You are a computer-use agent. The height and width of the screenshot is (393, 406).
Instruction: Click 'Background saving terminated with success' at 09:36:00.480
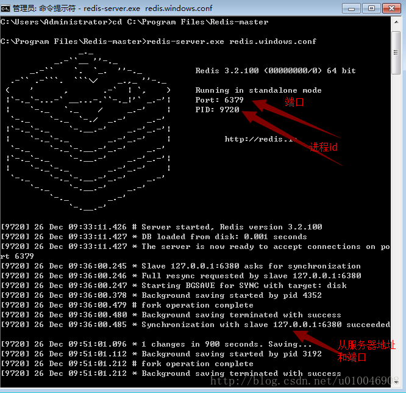click(x=171, y=315)
